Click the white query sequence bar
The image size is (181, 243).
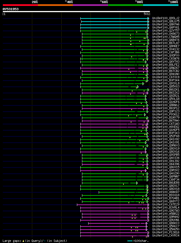point(76,12)
